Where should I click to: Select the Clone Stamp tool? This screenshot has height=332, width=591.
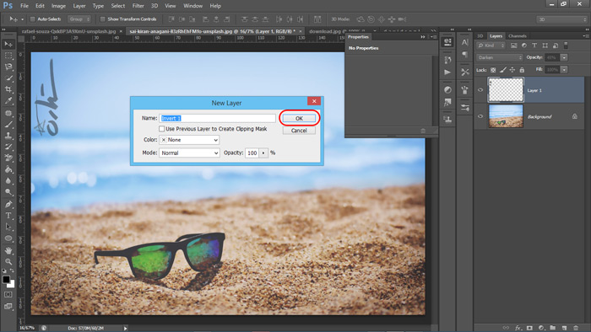(8, 136)
